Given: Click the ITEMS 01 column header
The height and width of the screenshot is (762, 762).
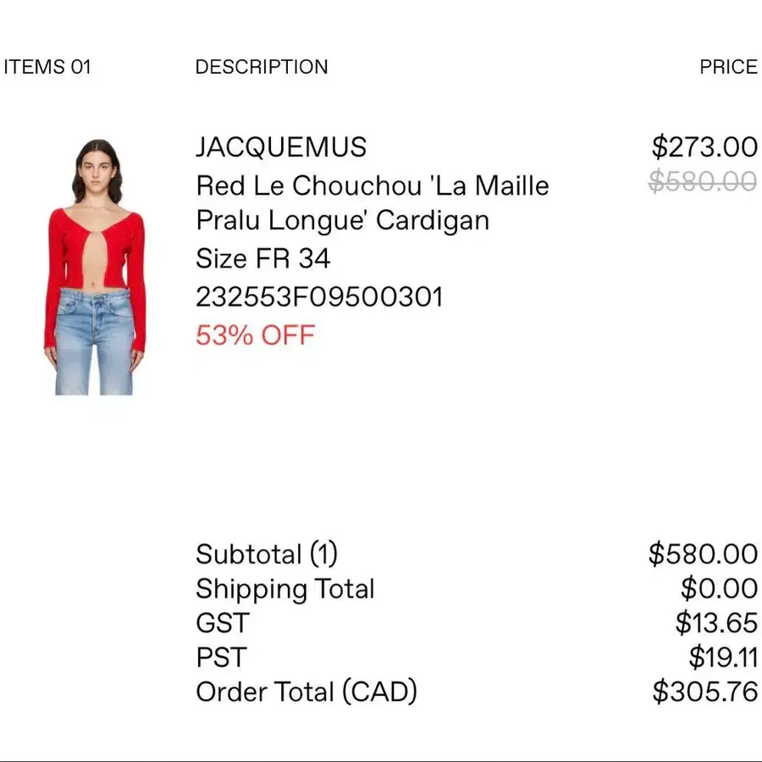Looking at the screenshot, I should tap(47, 67).
